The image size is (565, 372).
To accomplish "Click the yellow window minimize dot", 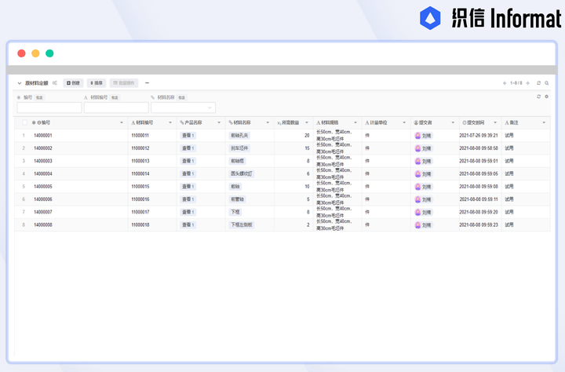I will (35, 53).
